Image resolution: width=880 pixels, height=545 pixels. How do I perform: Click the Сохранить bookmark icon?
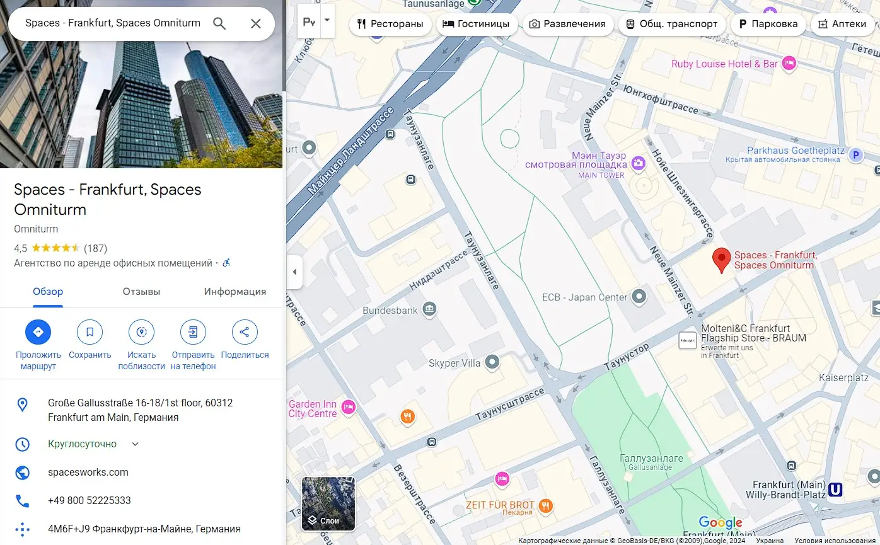(90, 332)
